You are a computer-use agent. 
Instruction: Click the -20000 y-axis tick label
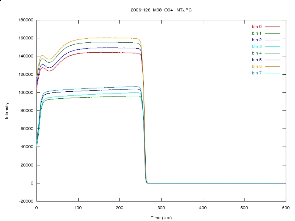[x=26, y=201]
